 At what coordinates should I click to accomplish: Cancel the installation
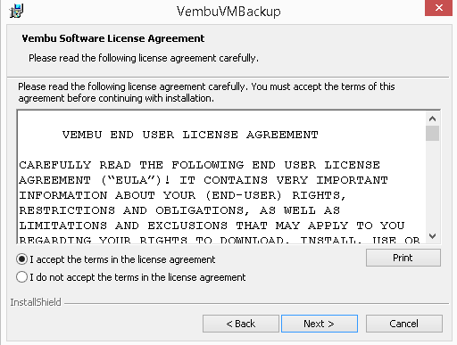pos(404,324)
